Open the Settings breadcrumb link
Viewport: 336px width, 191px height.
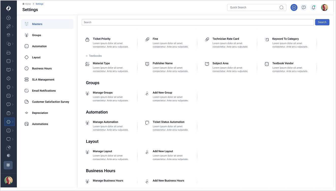(x=39, y=4)
